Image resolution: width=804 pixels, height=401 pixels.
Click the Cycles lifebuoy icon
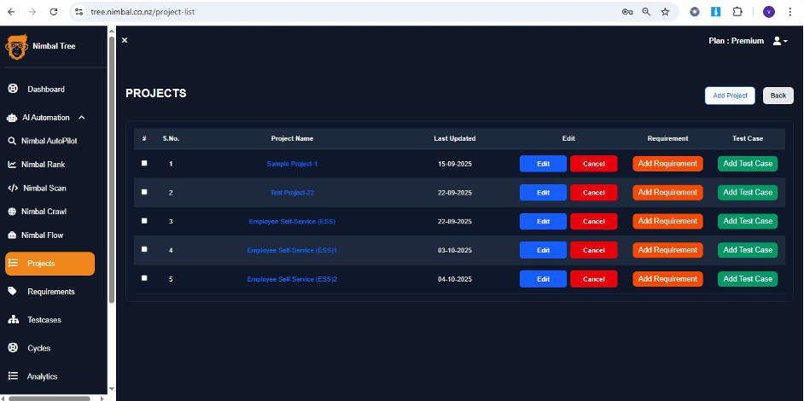click(x=14, y=347)
